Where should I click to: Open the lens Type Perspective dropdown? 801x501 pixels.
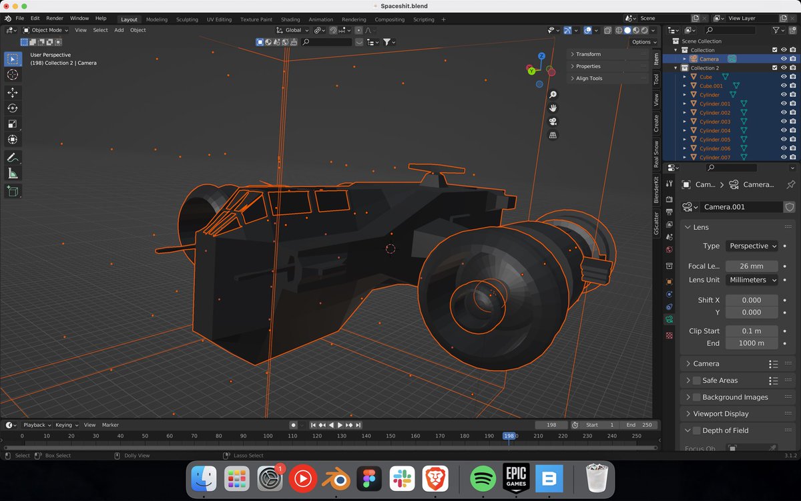point(752,246)
